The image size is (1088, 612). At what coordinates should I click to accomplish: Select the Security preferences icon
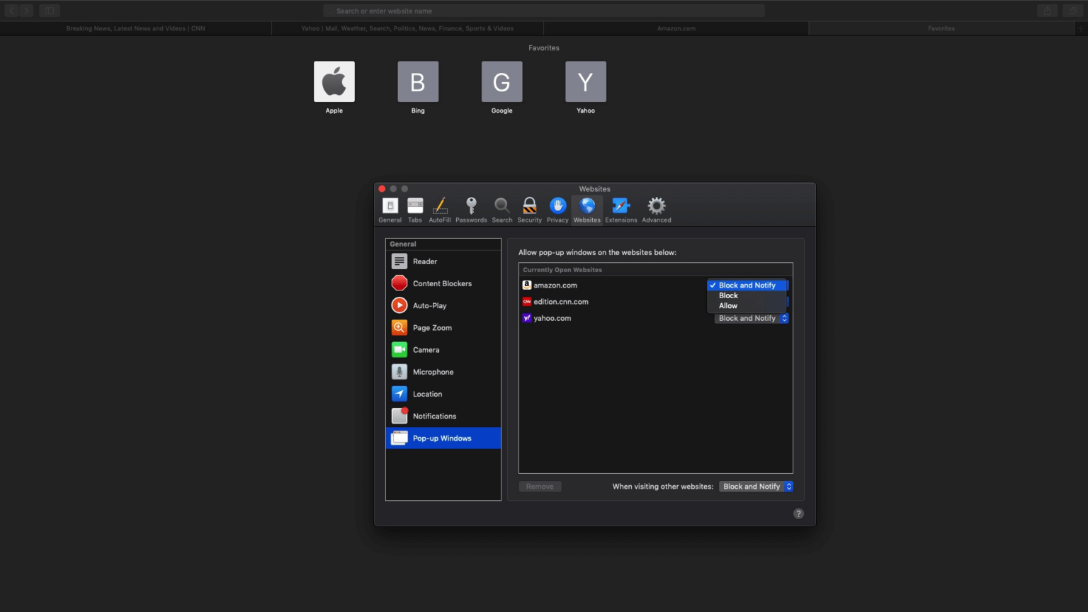point(529,209)
